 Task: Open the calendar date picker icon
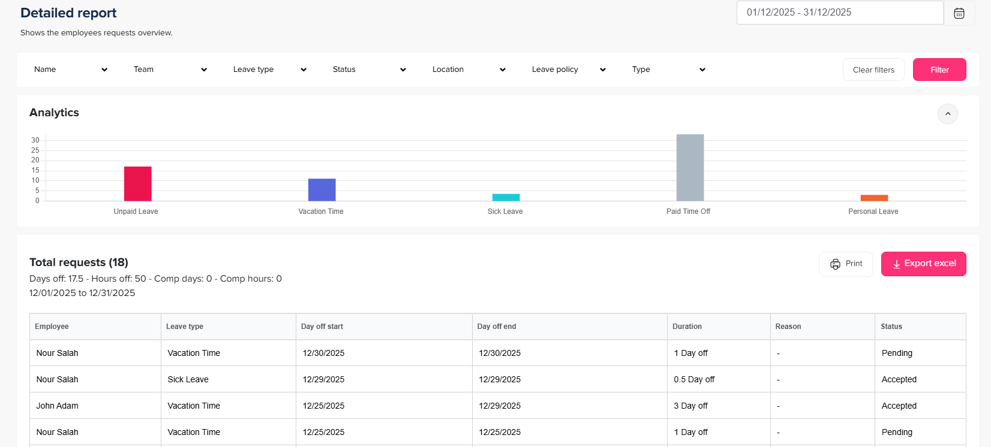click(959, 13)
